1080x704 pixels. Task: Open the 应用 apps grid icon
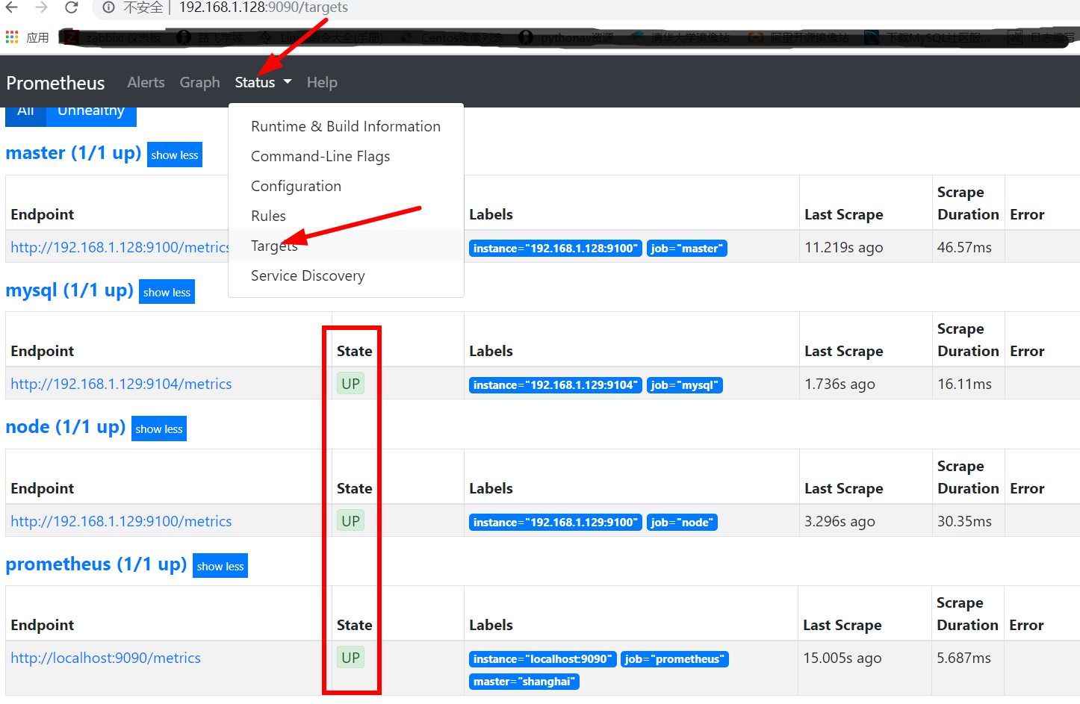point(12,37)
